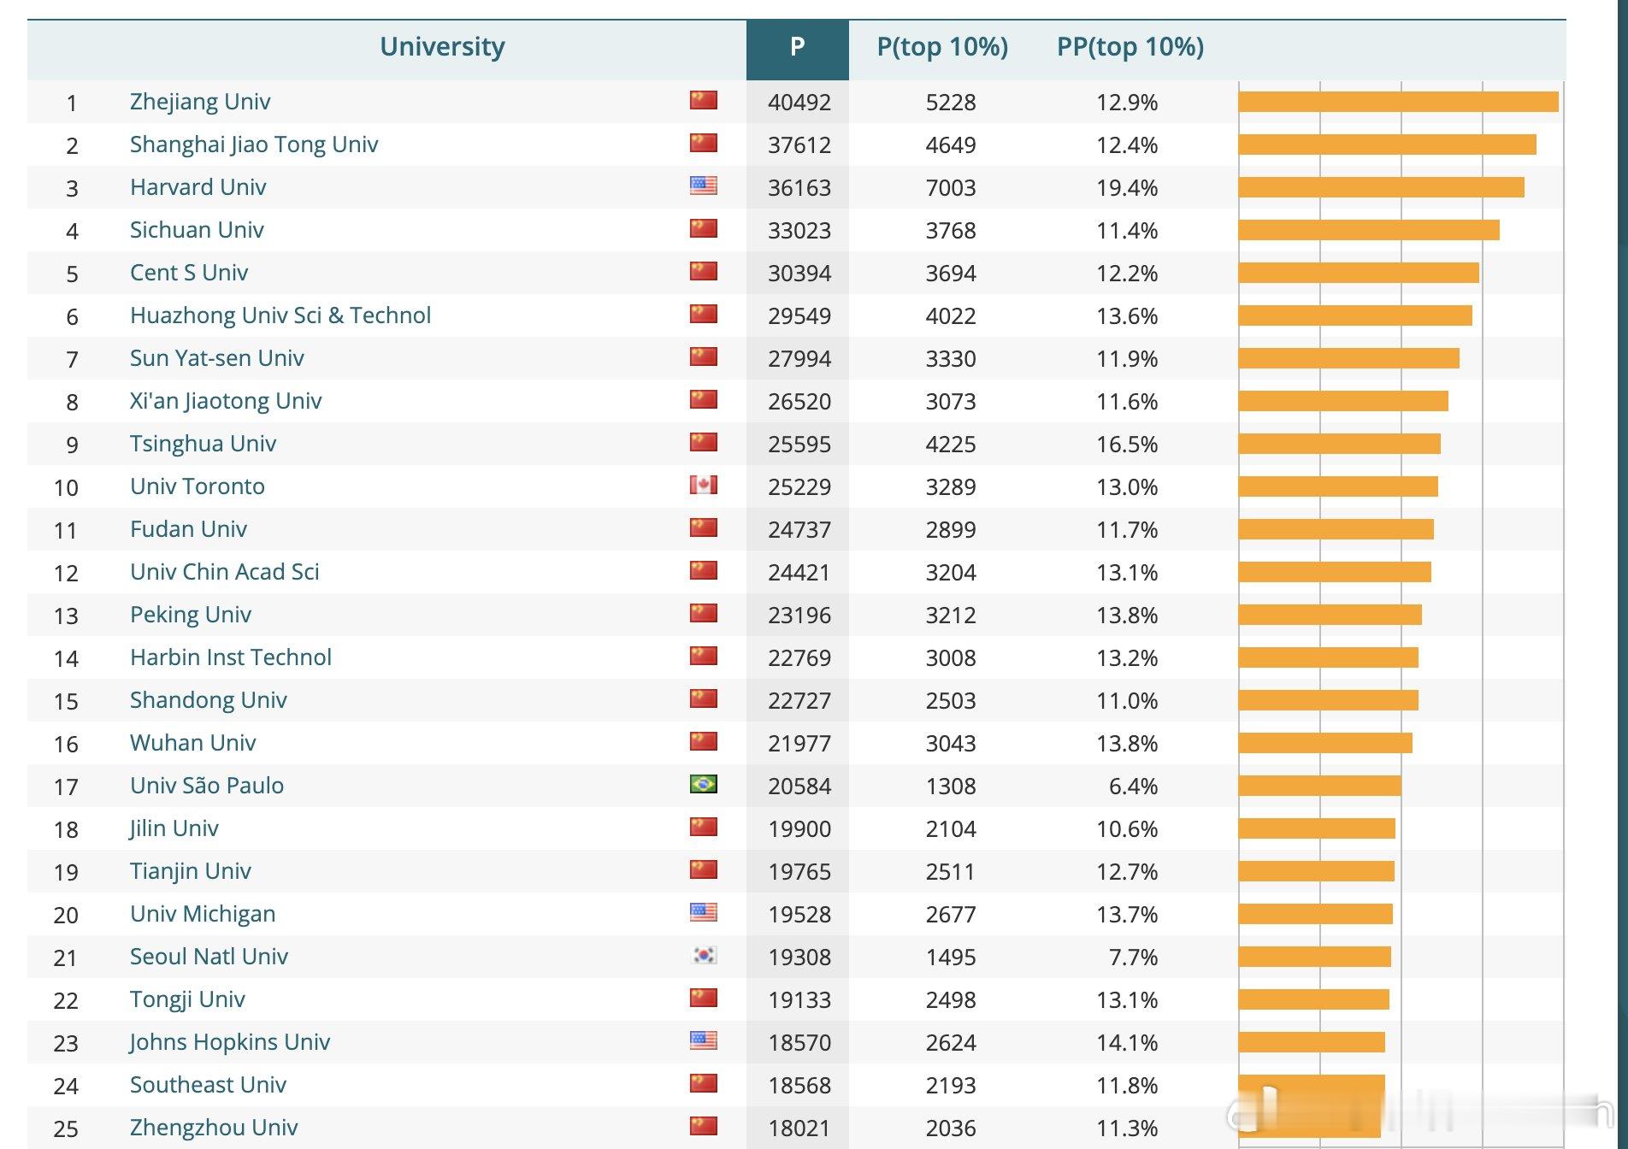Click Brazil flag beside Univ São Paulo
Viewport: 1628px width, 1149px height.
704,785
